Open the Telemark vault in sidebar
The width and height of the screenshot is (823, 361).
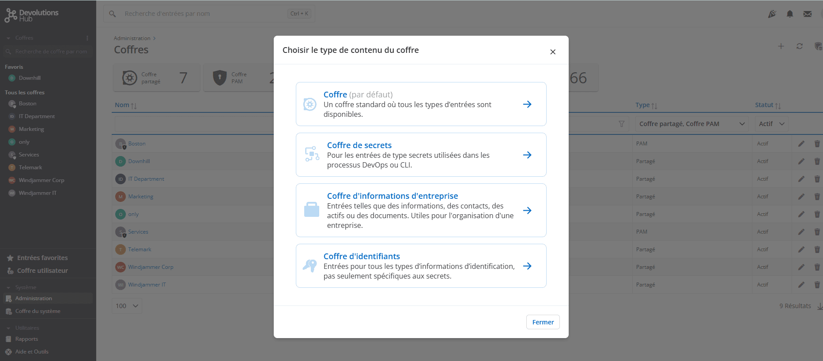tap(30, 167)
